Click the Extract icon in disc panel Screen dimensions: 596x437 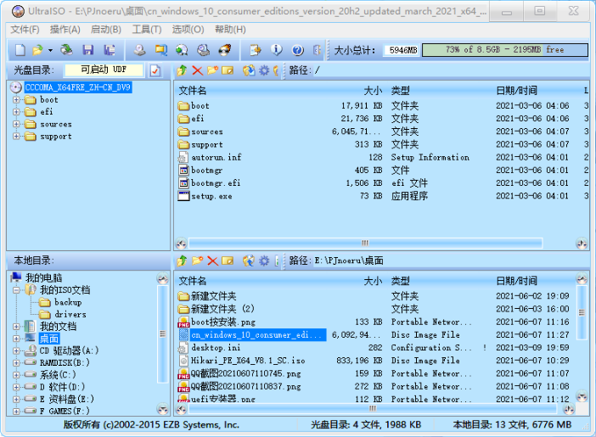coord(249,70)
